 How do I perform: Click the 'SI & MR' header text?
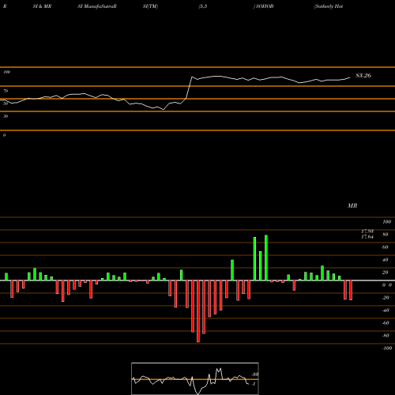(42, 6)
